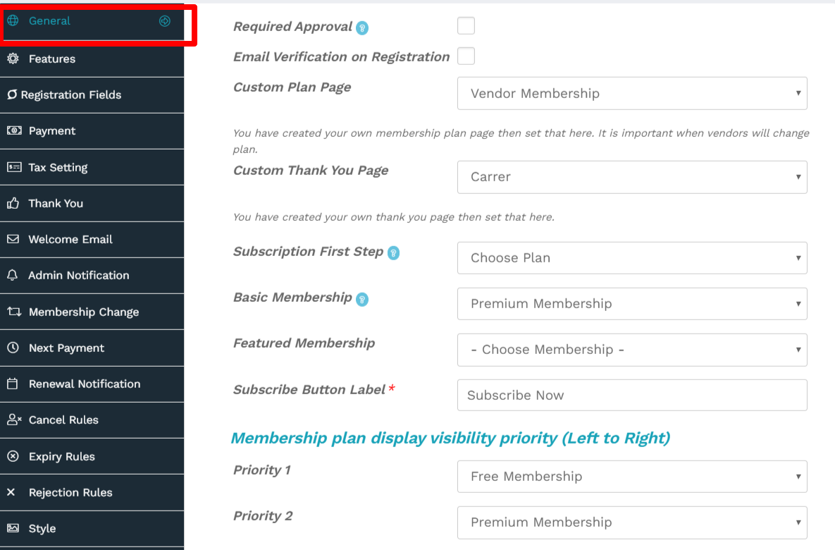835x550 pixels.
Task: Click the help icon beside Subscription First Step
Action: (393, 253)
